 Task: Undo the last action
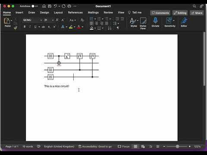pos(55,6)
